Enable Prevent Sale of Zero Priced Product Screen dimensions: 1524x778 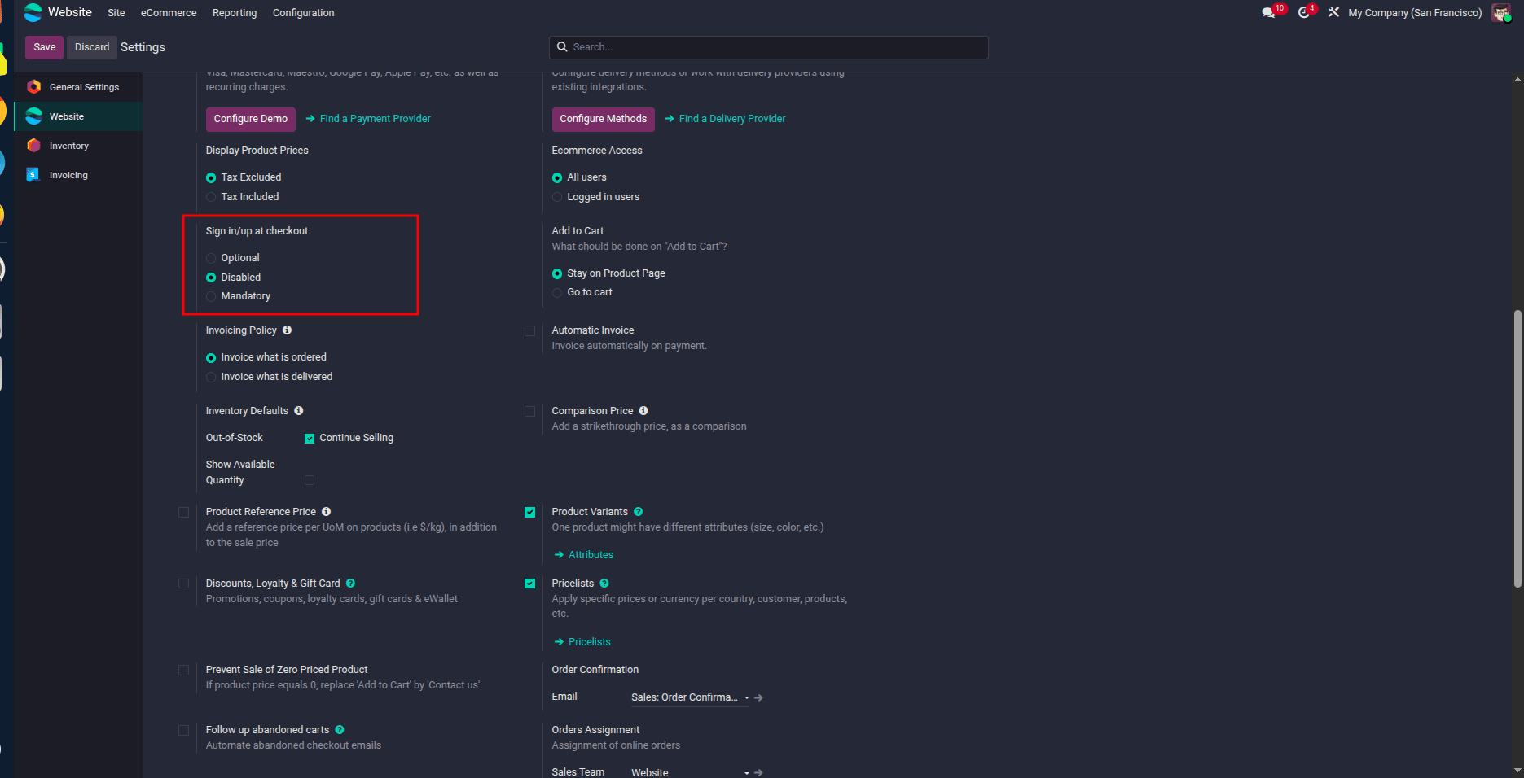pyautogui.click(x=183, y=670)
